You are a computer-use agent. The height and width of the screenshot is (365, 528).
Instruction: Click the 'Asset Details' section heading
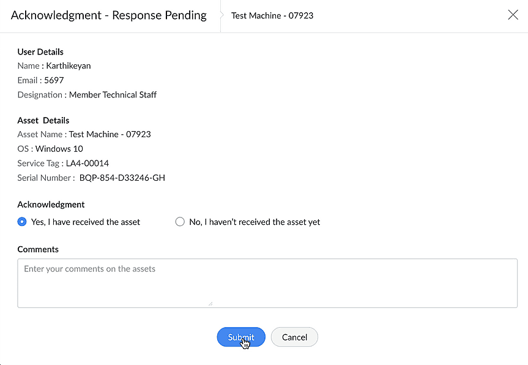[x=43, y=121]
